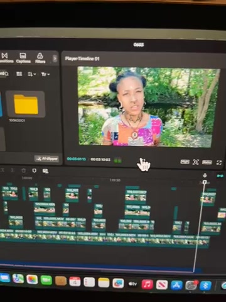Click the media search icon
226x302 pixels.
[x=6, y=74]
